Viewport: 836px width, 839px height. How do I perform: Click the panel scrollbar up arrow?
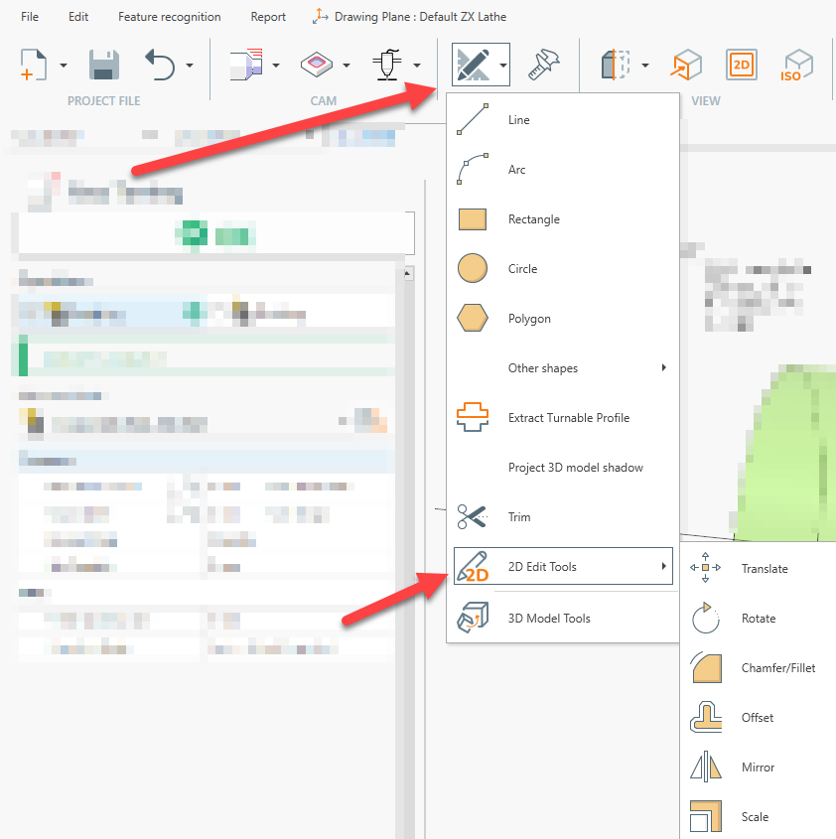407,273
